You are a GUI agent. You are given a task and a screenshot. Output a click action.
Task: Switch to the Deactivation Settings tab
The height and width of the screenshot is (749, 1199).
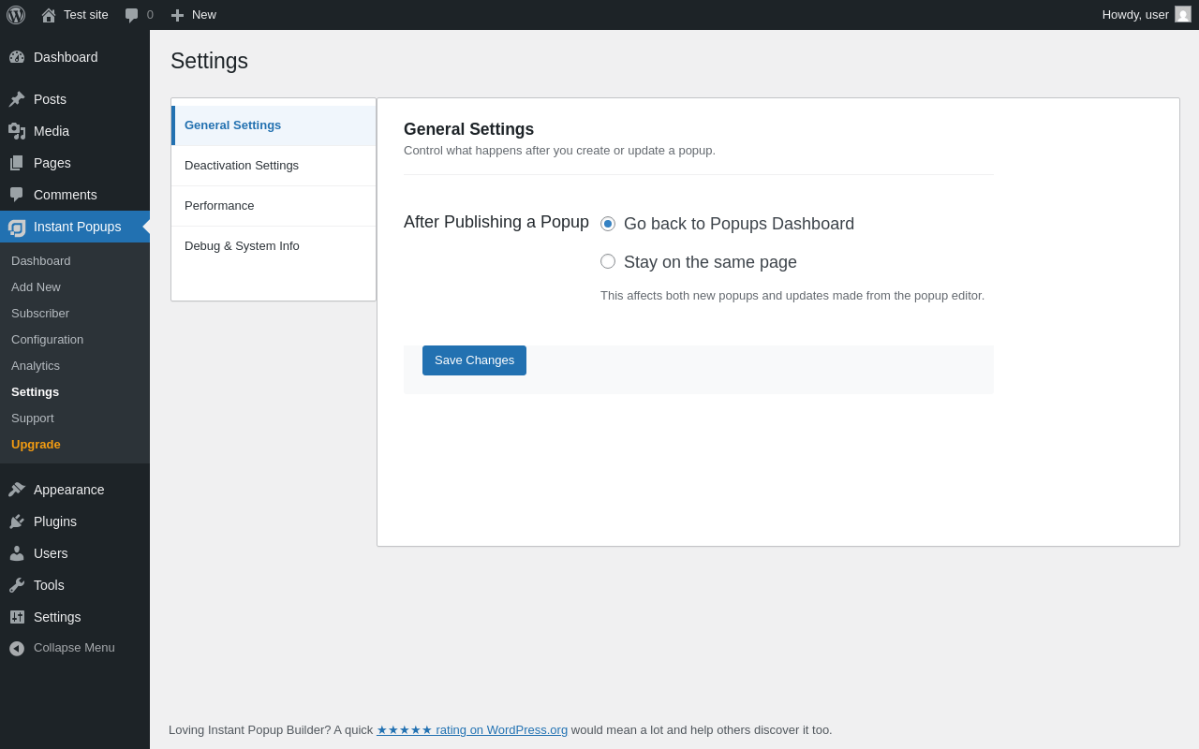tap(242, 166)
